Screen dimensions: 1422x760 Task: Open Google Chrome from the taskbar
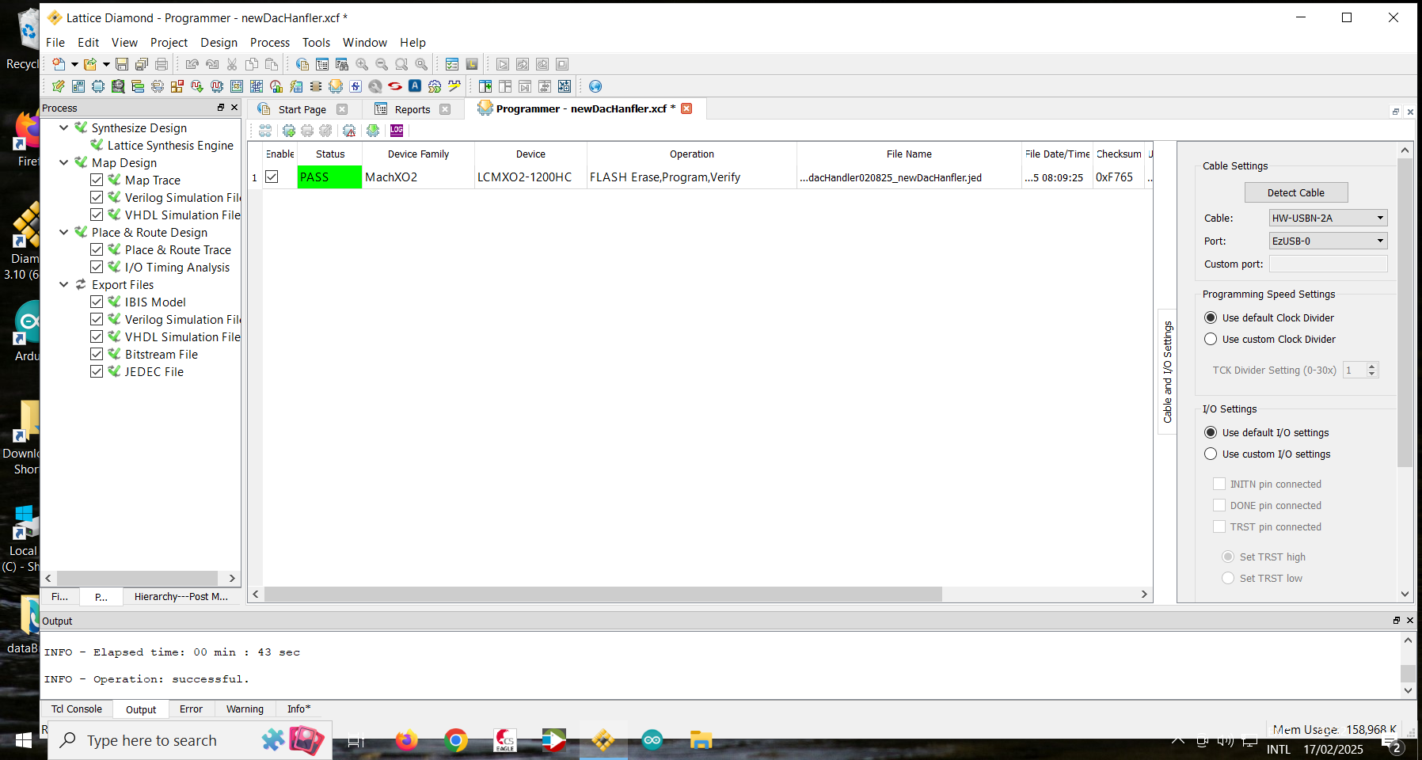(455, 740)
